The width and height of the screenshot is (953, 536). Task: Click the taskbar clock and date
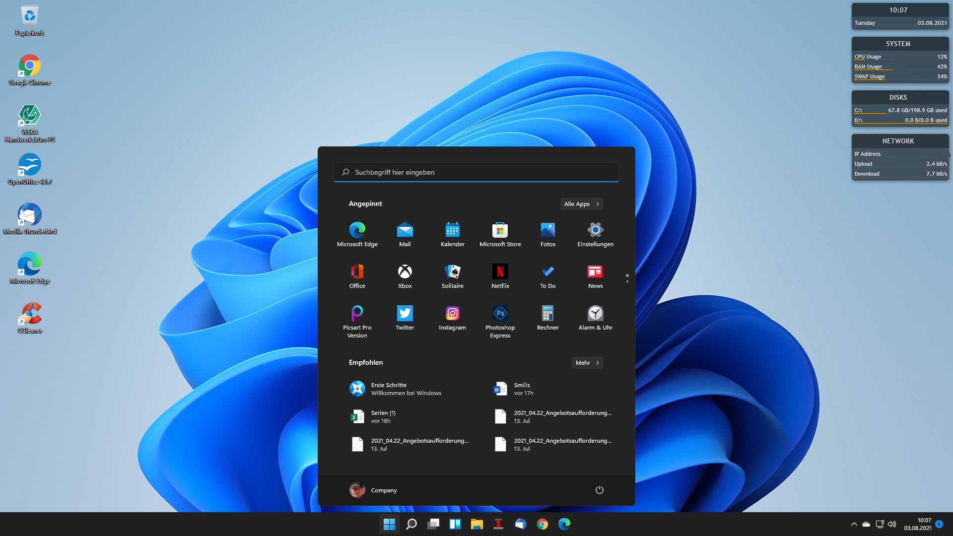click(x=918, y=524)
